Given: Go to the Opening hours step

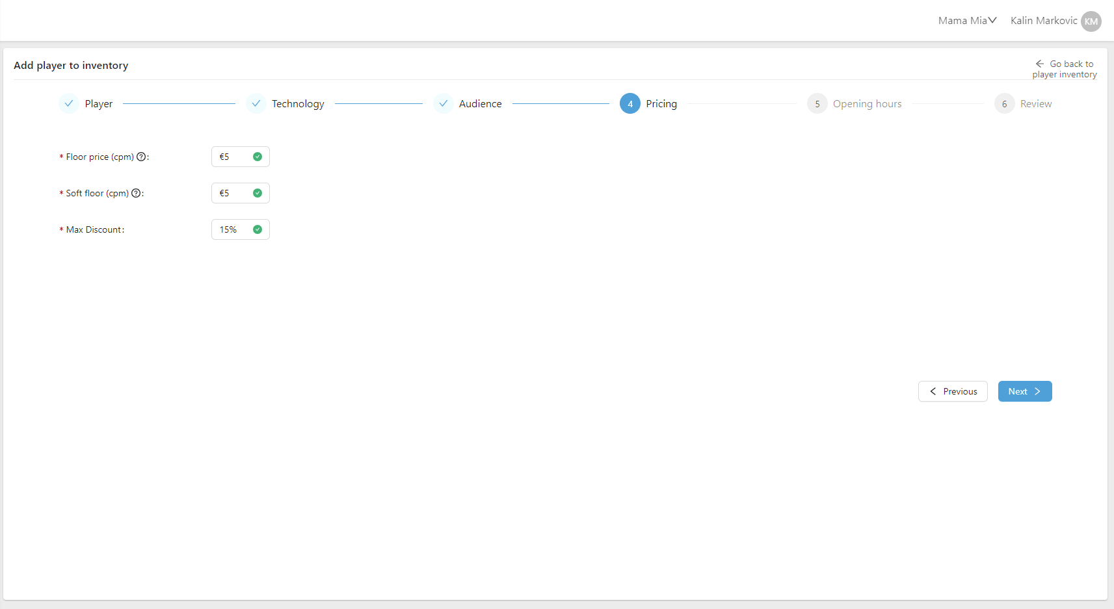Looking at the screenshot, I should [867, 104].
